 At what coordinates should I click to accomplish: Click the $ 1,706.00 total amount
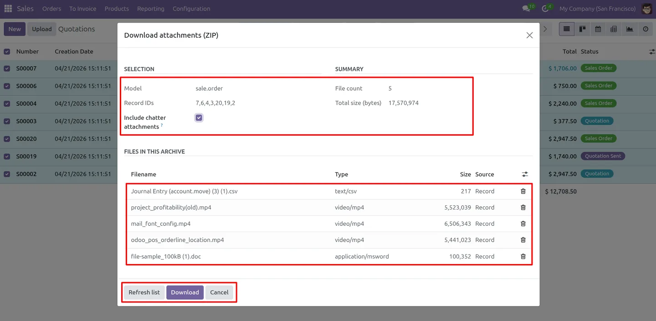(x=563, y=69)
